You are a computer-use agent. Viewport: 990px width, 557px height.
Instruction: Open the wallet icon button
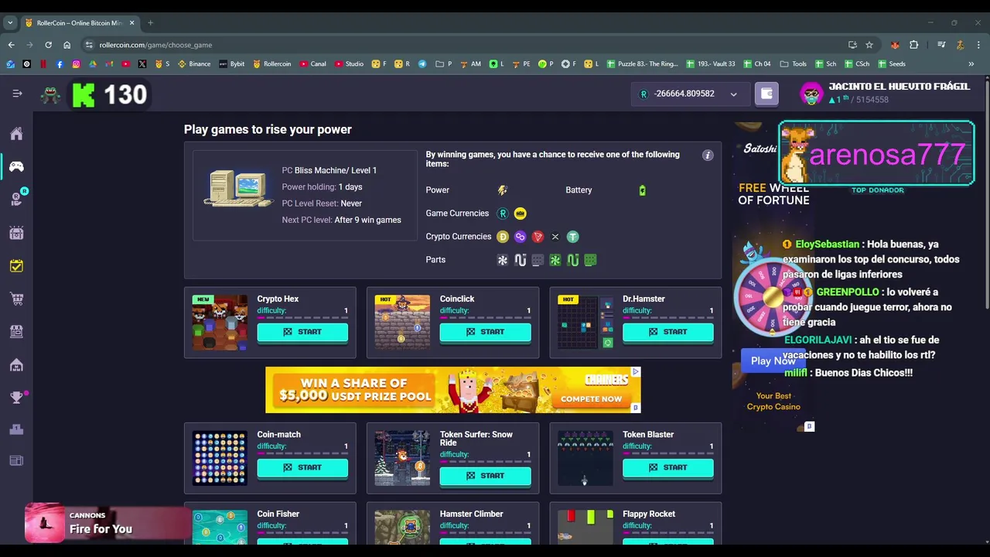pyautogui.click(x=766, y=94)
